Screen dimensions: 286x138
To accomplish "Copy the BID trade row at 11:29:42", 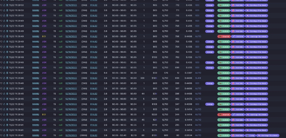I will [x=7, y=114].
